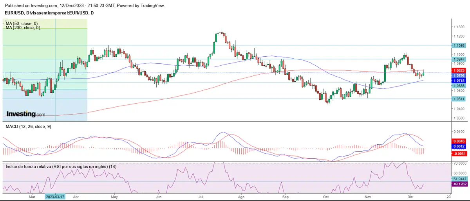Select the -0.0031 MACD histogram value tag

point(459,154)
